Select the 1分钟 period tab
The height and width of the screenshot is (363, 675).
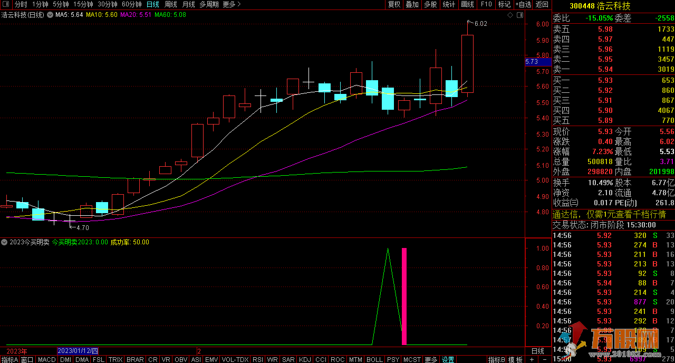40,4
